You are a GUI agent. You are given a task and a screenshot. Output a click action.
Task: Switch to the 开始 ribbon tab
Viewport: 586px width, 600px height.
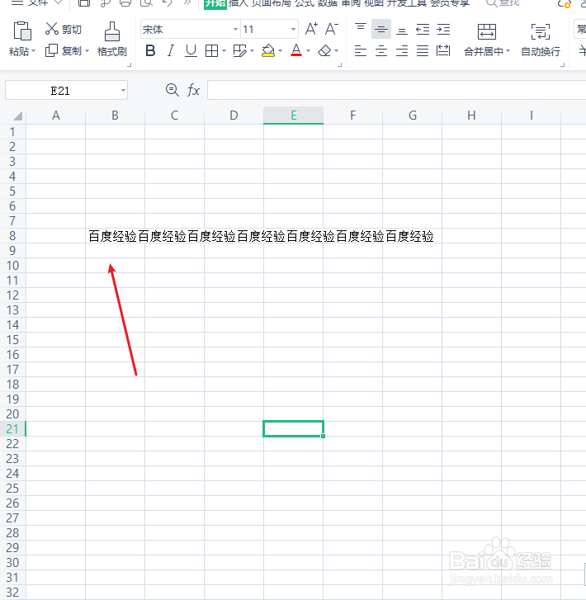pos(215,3)
